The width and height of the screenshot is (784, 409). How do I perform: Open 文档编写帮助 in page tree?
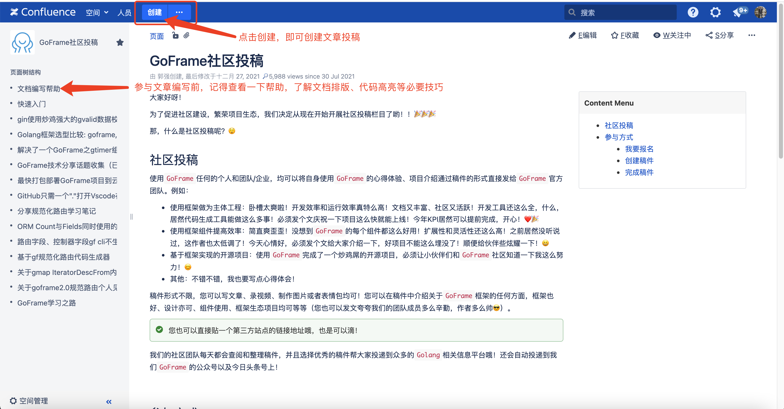(x=39, y=88)
